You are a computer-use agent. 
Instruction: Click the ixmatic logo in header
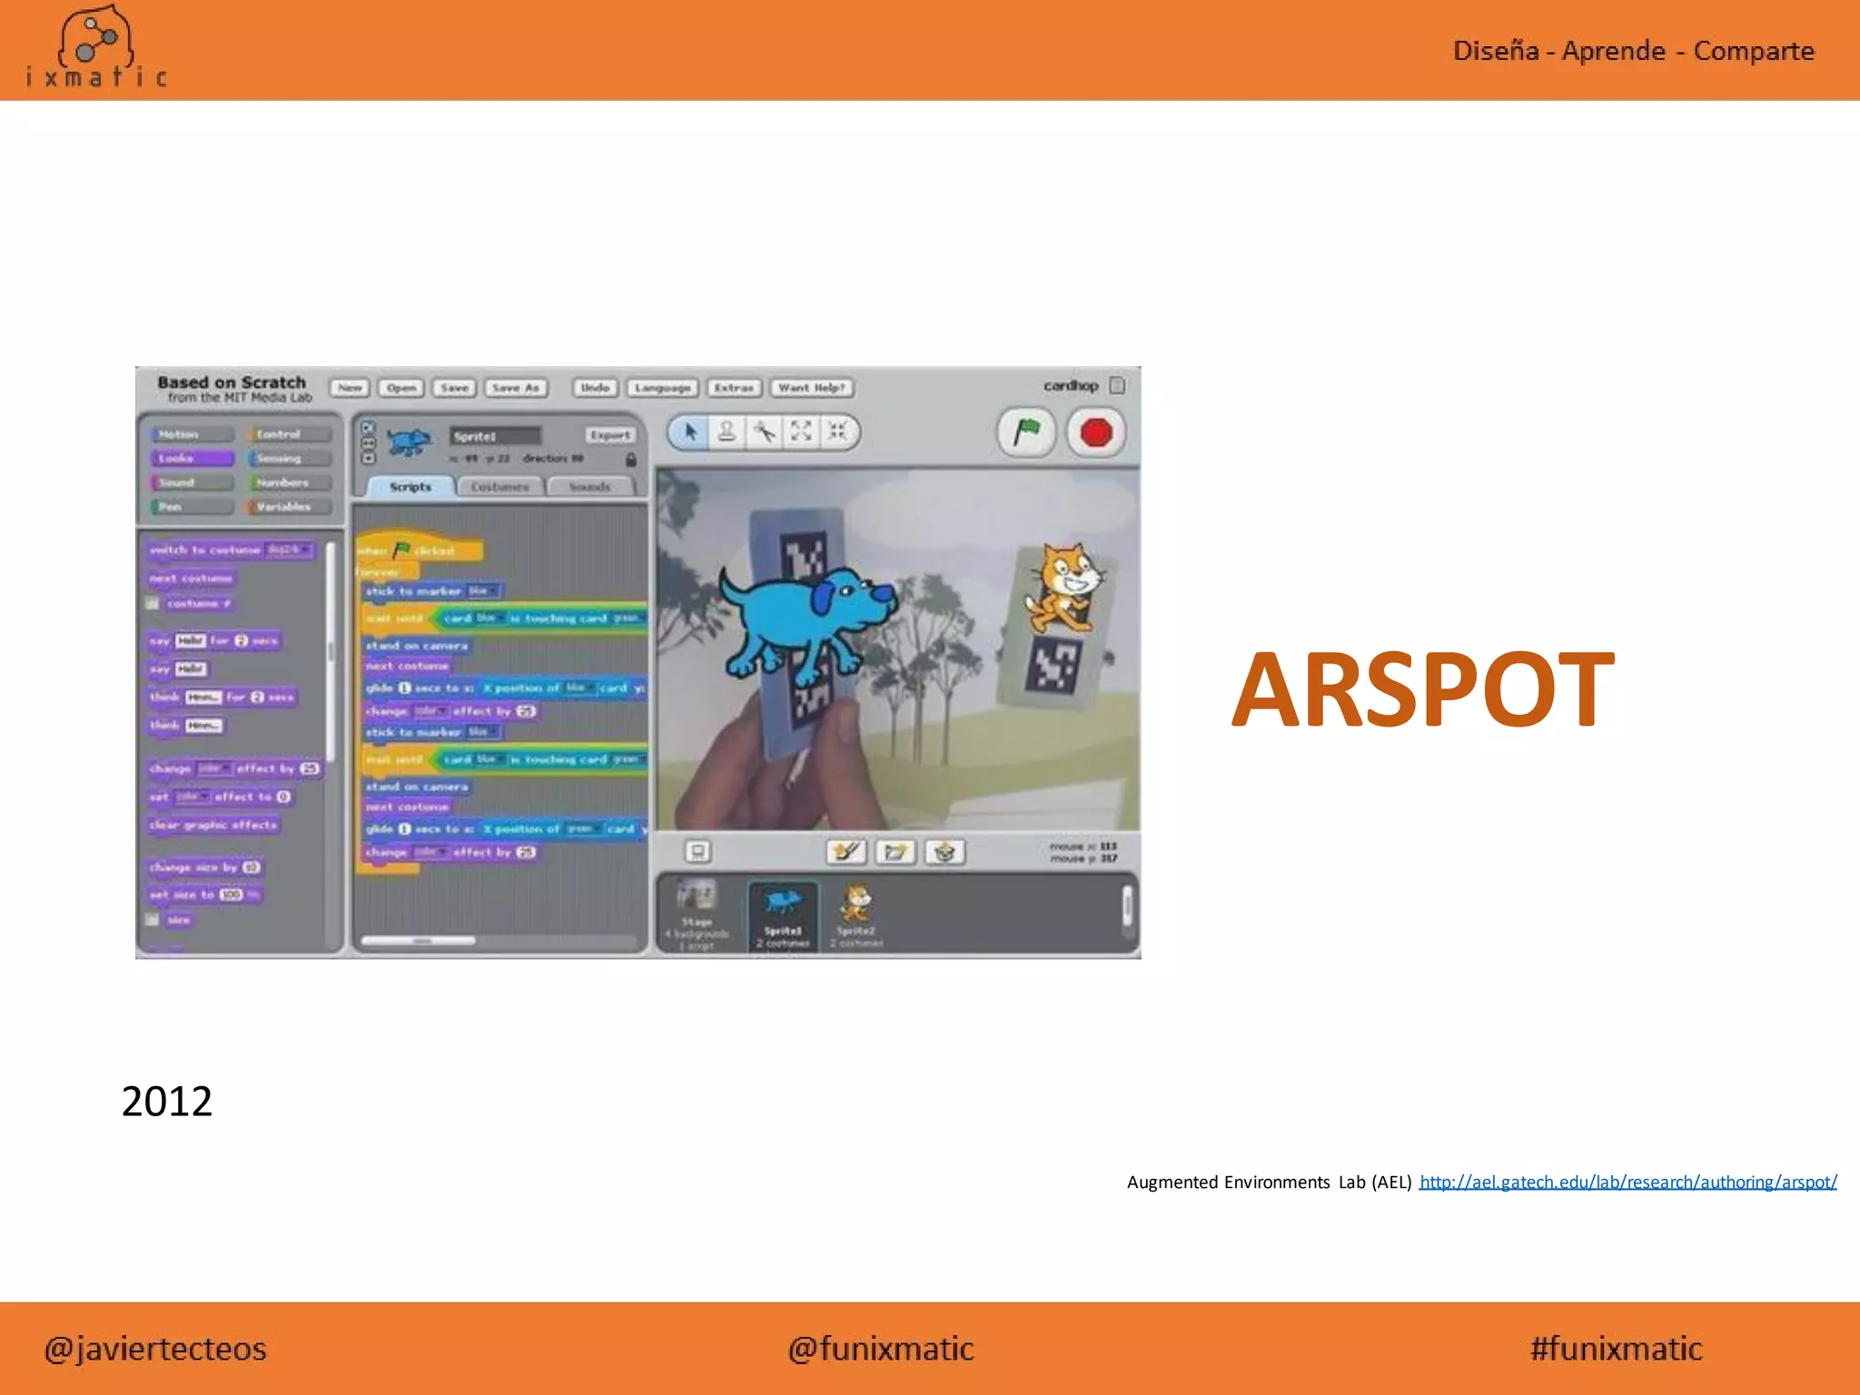95,47
